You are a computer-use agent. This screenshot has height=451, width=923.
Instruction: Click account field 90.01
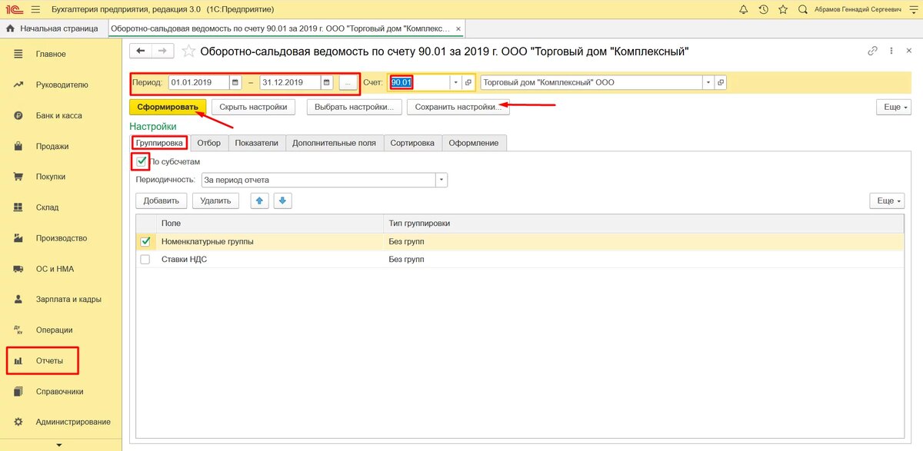pyautogui.click(x=419, y=82)
